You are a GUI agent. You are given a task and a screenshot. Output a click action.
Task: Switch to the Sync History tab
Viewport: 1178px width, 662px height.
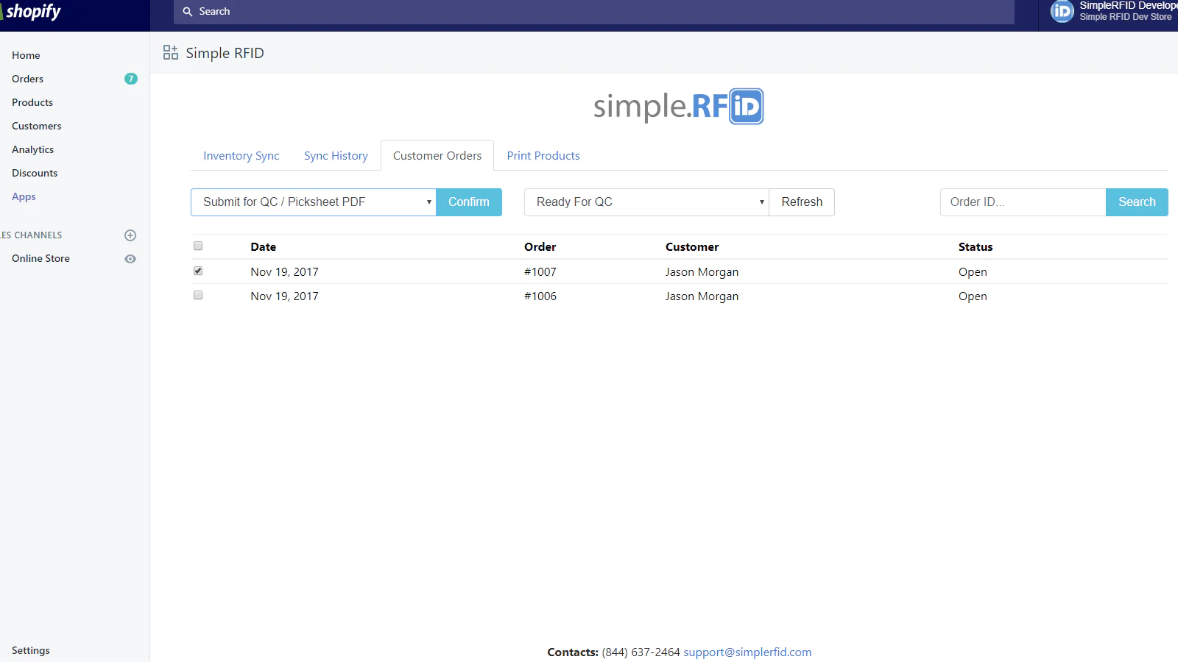[336, 156]
